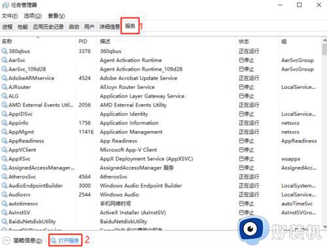Click the AtherosSvc service icon

(x=5, y=177)
